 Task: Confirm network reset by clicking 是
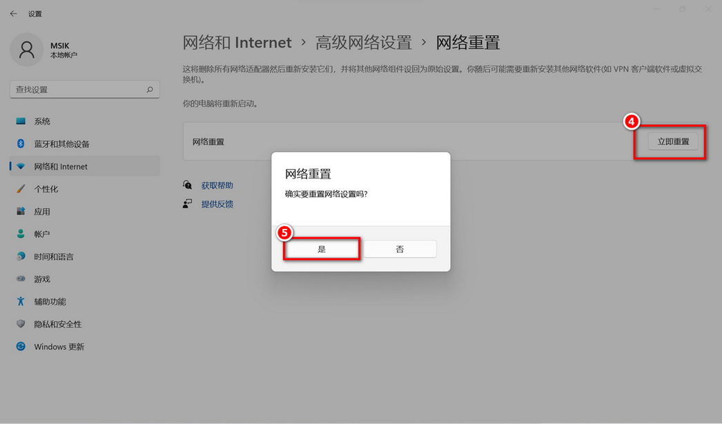(322, 249)
